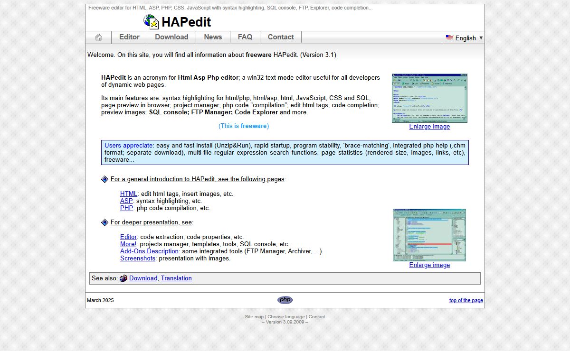Open the More! link

coord(128,244)
